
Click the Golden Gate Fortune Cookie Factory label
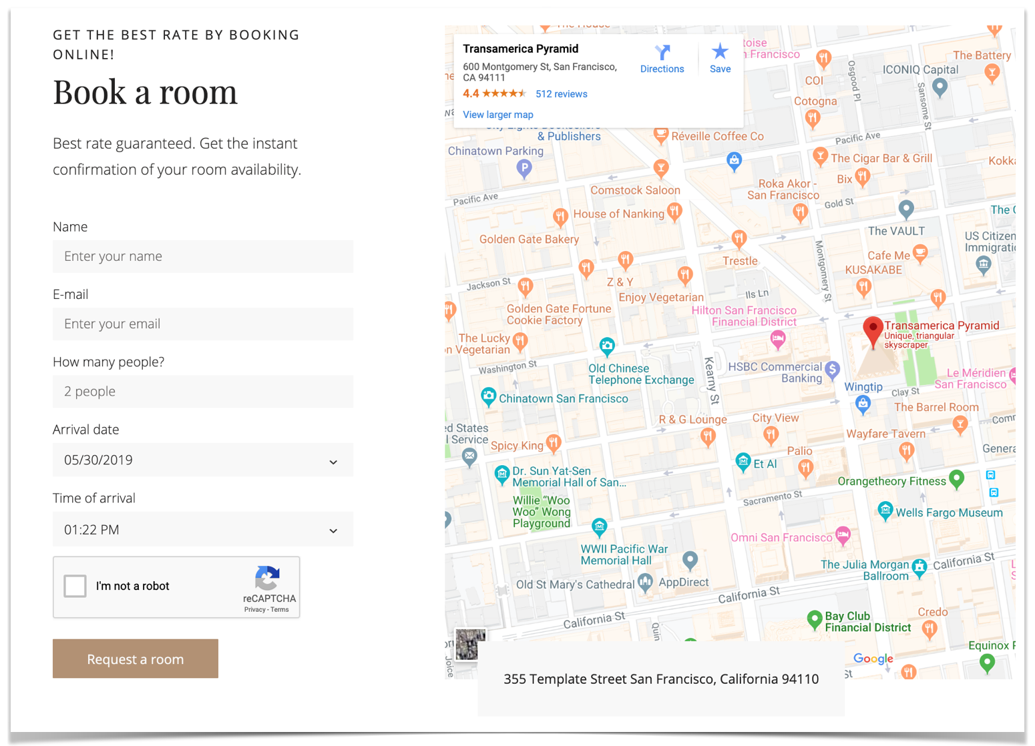coord(559,314)
